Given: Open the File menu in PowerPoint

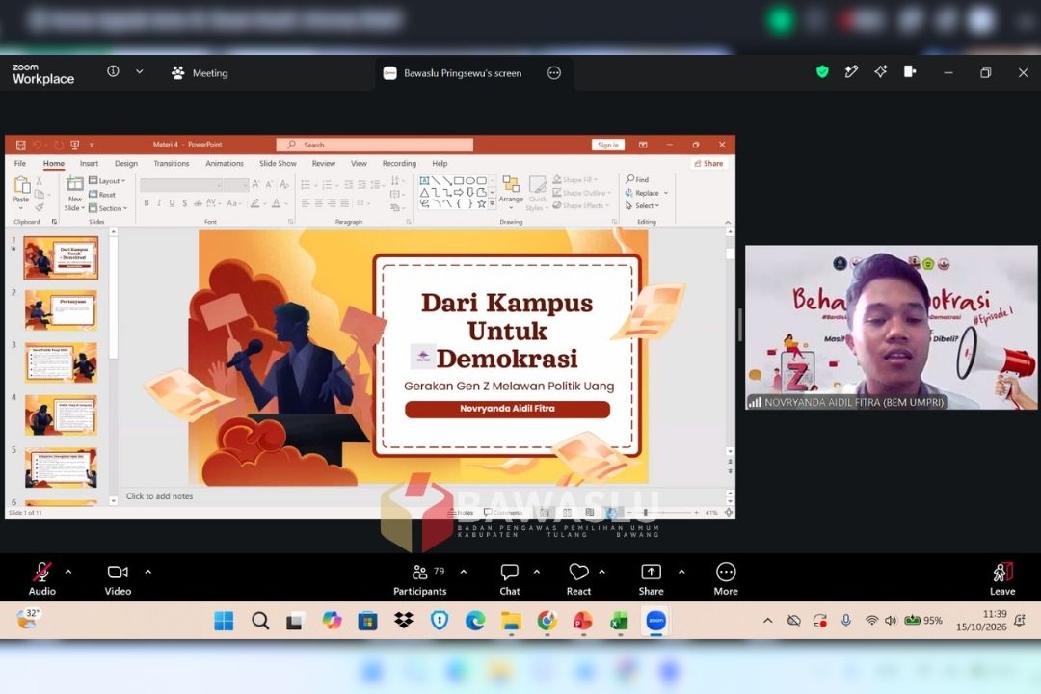Looking at the screenshot, I should click(20, 163).
